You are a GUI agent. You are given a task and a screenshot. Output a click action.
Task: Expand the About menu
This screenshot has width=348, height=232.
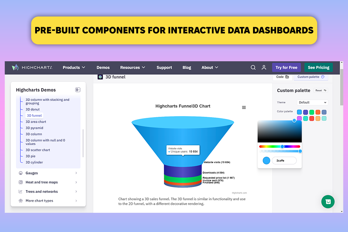[210, 67]
